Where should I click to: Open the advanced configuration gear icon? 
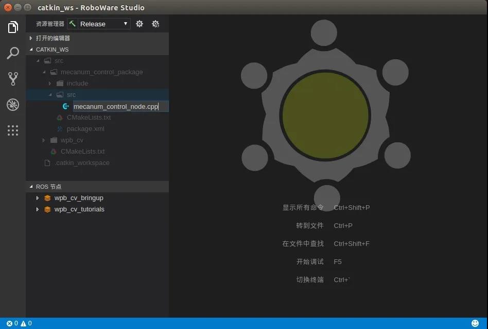[155, 24]
